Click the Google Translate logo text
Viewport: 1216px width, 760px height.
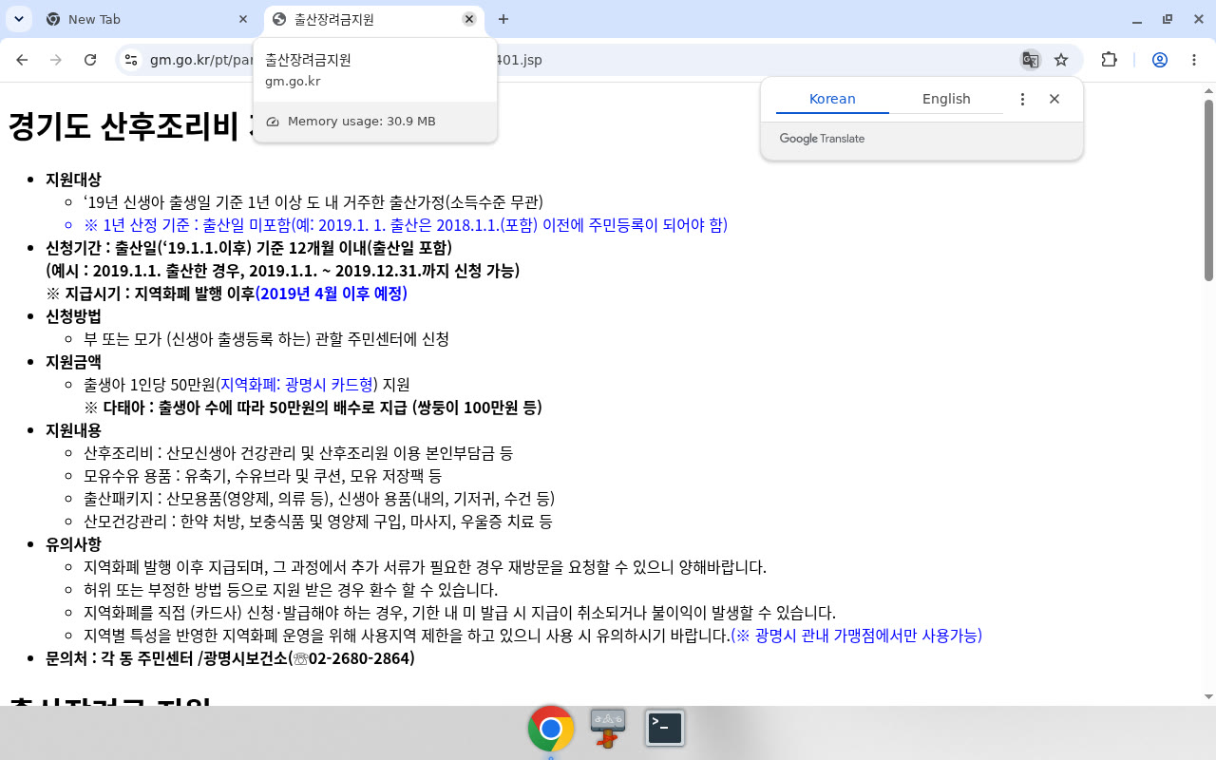[x=822, y=139]
